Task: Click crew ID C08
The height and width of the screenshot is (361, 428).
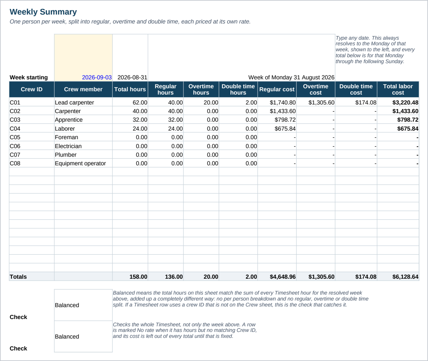Action: [x=32, y=163]
